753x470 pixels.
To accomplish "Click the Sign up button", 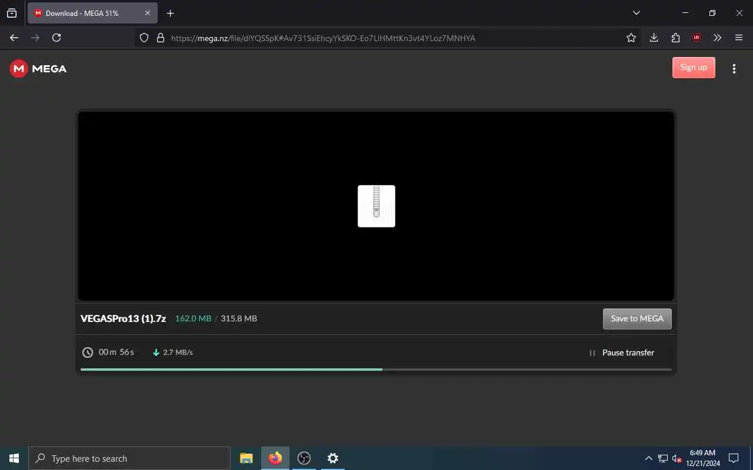I will pyautogui.click(x=694, y=68).
